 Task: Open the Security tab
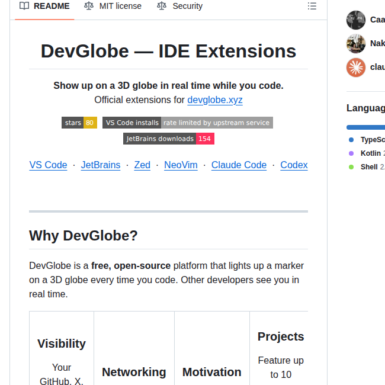point(179,7)
